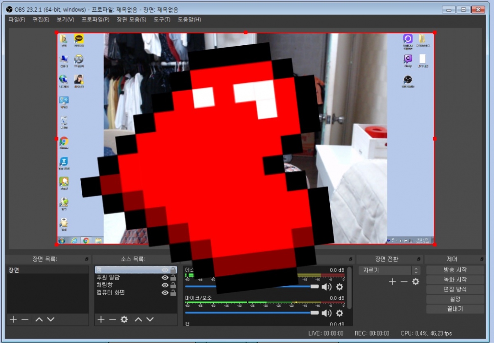The width and height of the screenshot is (494, 343).
Task: Open the 보기(V) menu
Action: pyautogui.click(x=65, y=19)
